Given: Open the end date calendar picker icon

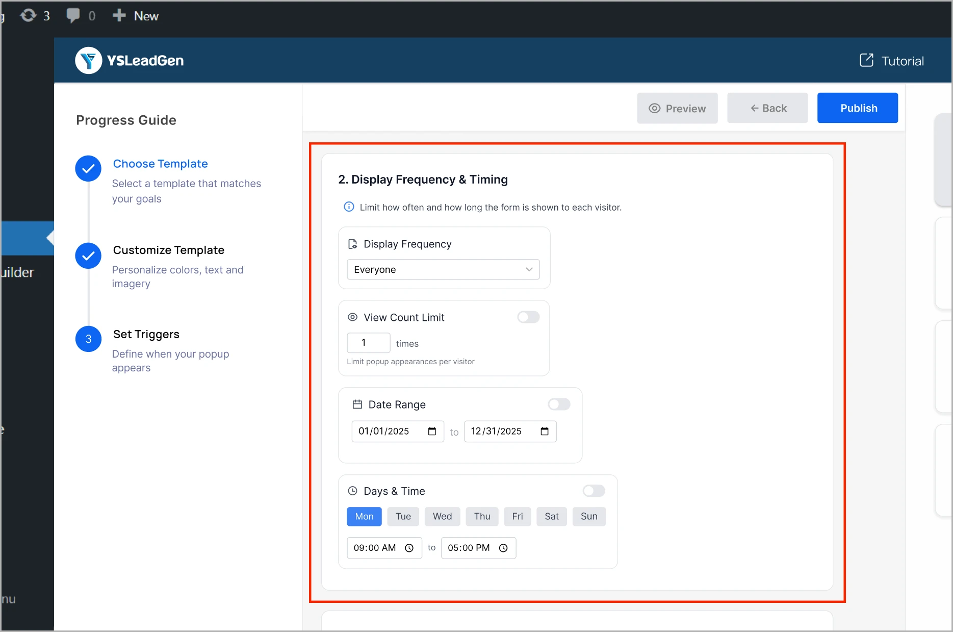Looking at the screenshot, I should [x=545, y=431].
